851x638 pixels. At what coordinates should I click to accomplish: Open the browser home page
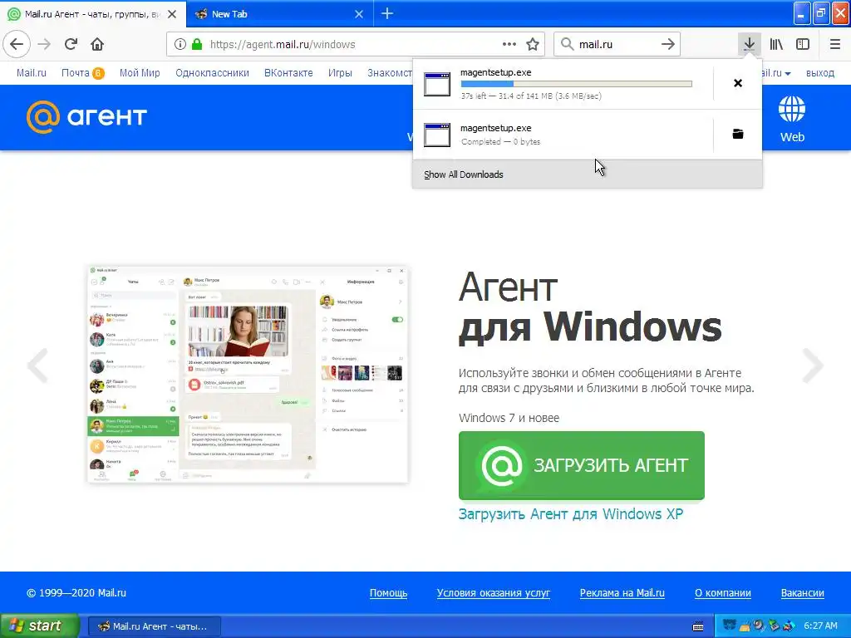coord(97,44)
